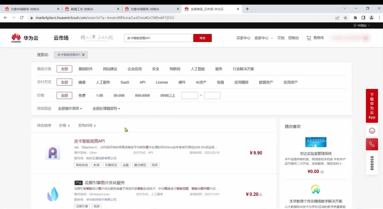383x209 pixels.
Task: Click the minimum price input box
Action: tap(190, 96)
